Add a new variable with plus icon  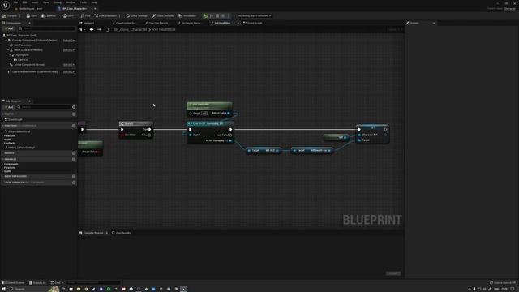(x=74, y=159)
